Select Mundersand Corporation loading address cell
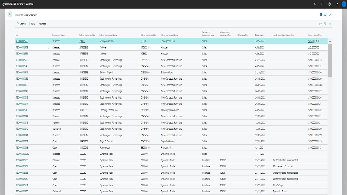The image size is (347, 195). (x=284, y=166)
